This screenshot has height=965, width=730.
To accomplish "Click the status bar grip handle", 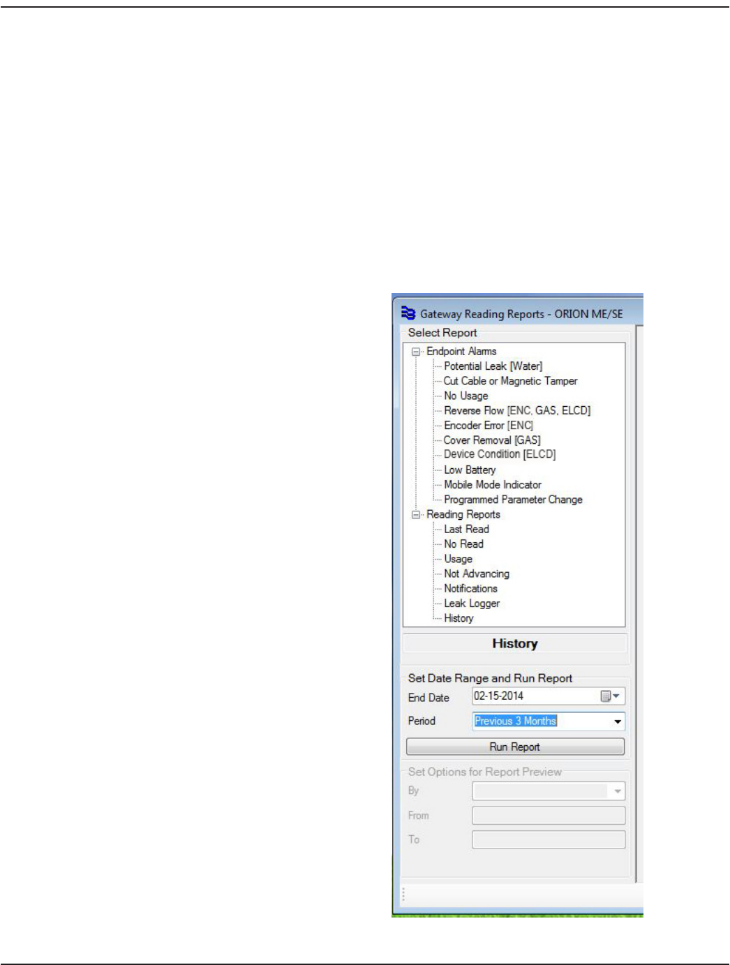I will coord(403,895).
